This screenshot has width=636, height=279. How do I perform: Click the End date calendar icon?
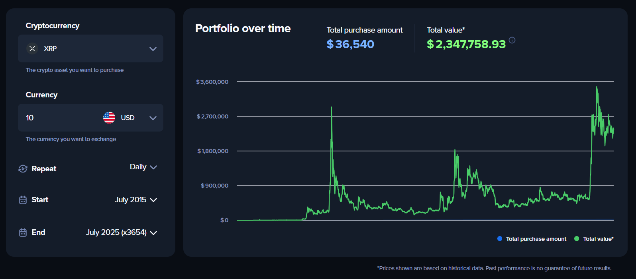coord(22,232)
